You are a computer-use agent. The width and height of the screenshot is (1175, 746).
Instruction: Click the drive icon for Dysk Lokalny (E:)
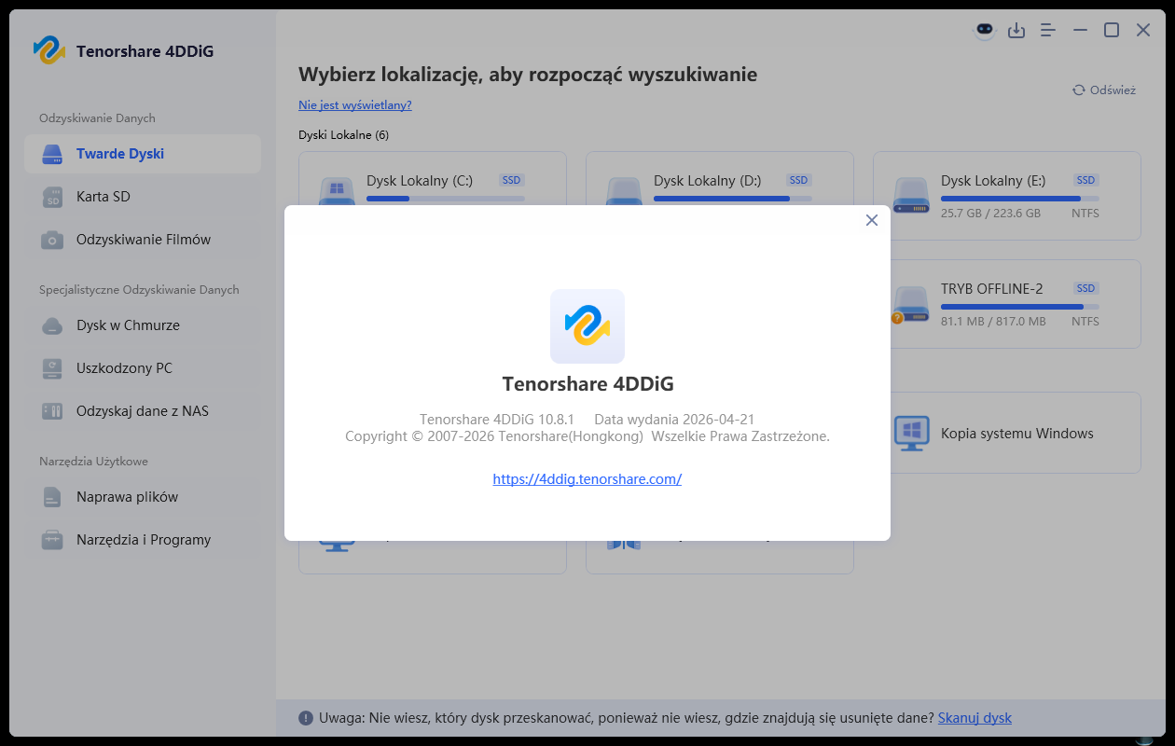pos(910,195)
